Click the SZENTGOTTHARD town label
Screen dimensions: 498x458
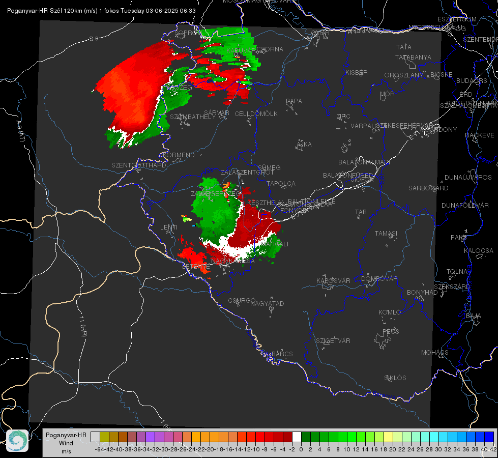(139, 165)
